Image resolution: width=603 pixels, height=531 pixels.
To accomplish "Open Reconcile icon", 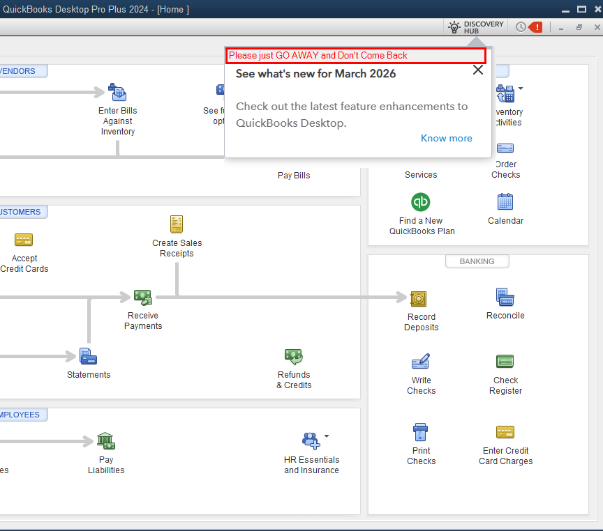I will [505, 297].
